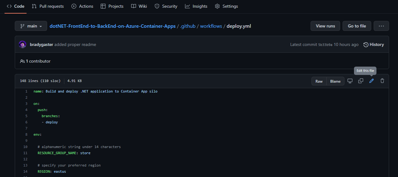Click the Go to file button
Screen dimensions: 398x177
pos(357,26)
